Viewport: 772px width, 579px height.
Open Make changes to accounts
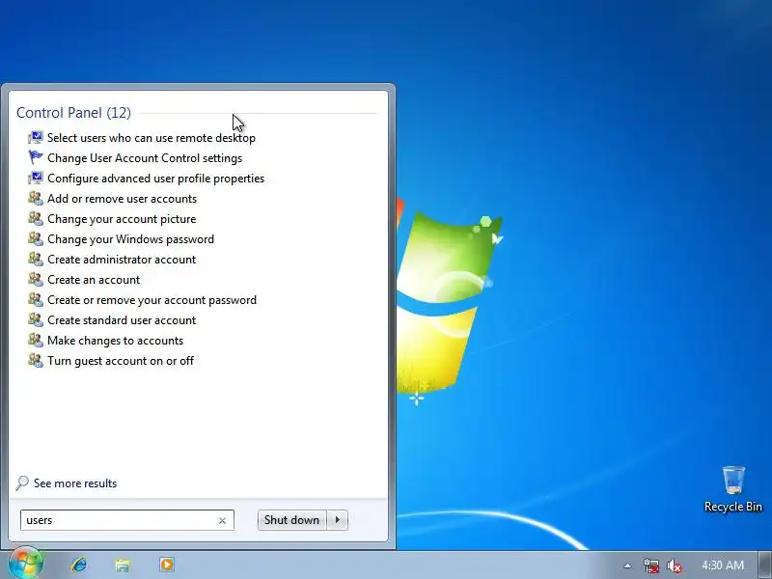(x=115, y=341)
